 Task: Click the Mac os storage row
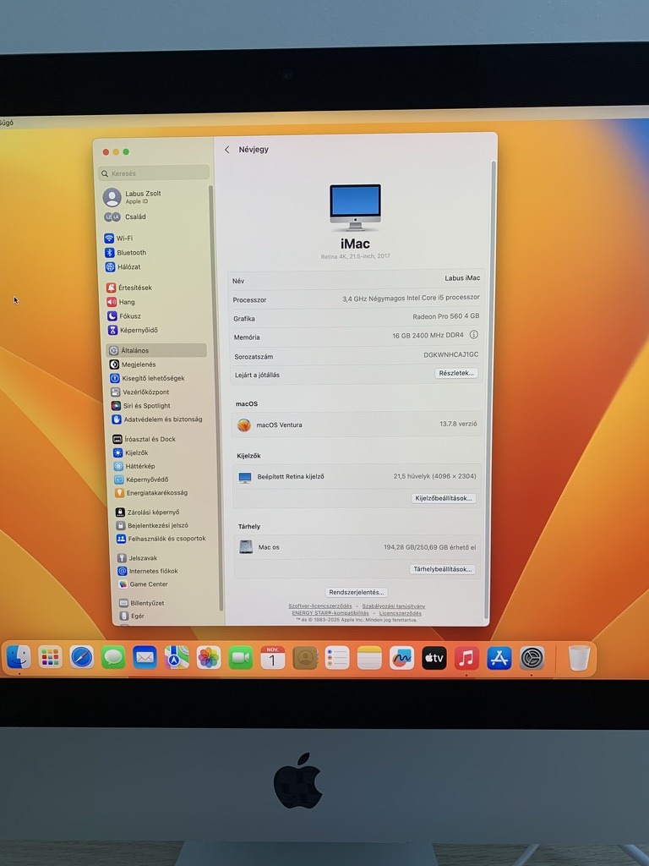pyautogui.click(x=357, y=547)
